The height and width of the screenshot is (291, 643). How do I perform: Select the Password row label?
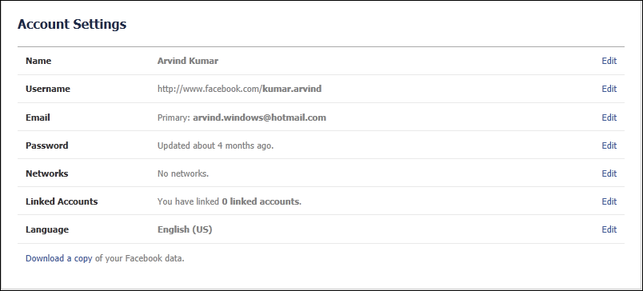coord(46,145)
